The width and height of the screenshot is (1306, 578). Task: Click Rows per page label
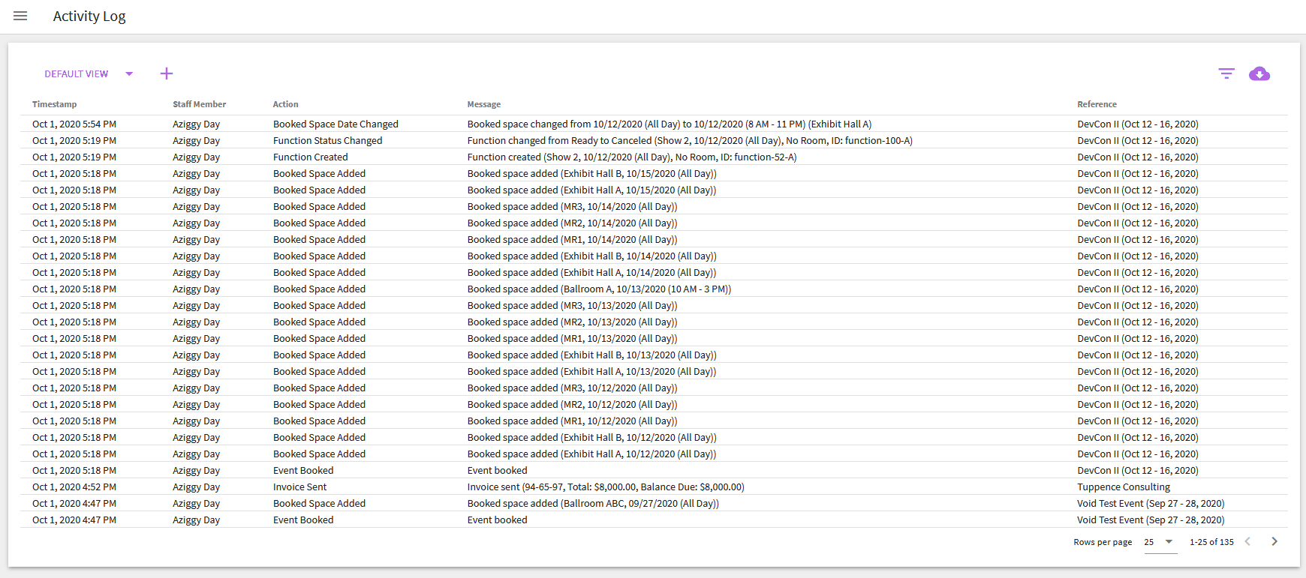1103,542
